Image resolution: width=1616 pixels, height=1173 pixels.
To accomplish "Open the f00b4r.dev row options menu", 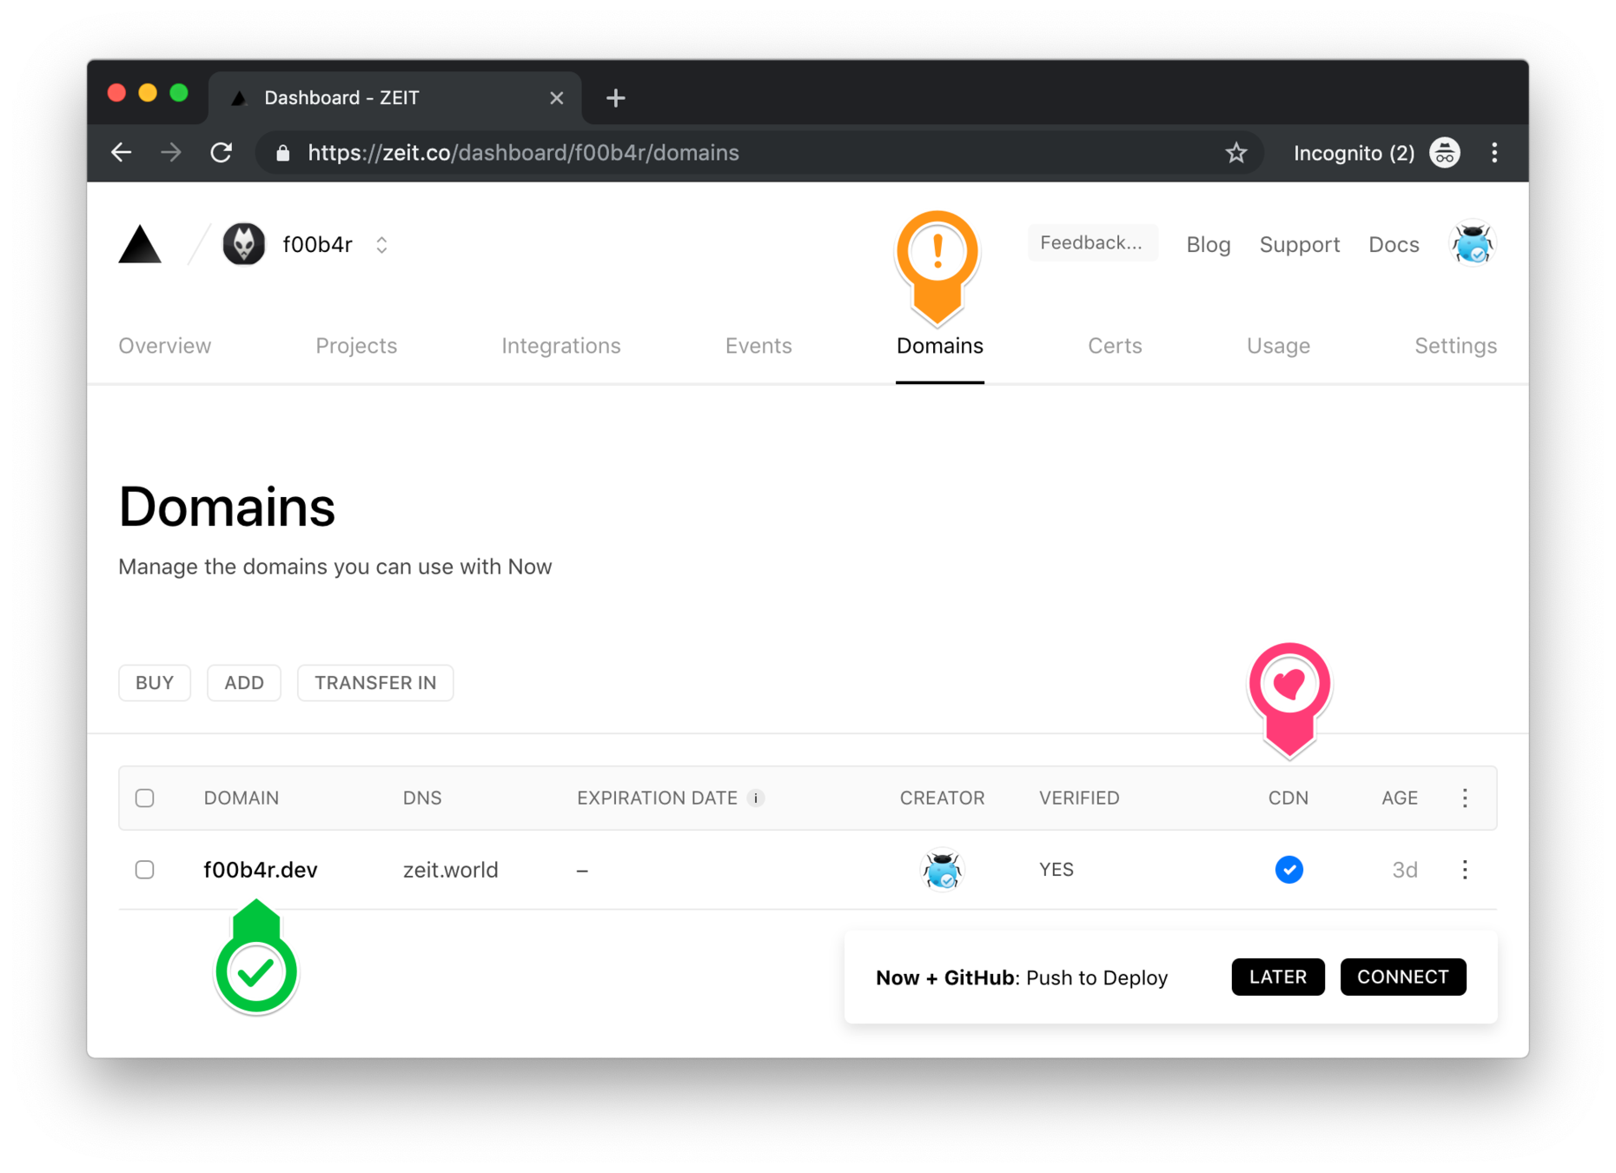I will [1465, 870].
